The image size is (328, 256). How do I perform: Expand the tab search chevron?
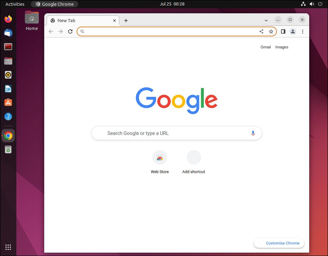pyautogui.click(x=266, y=21)
